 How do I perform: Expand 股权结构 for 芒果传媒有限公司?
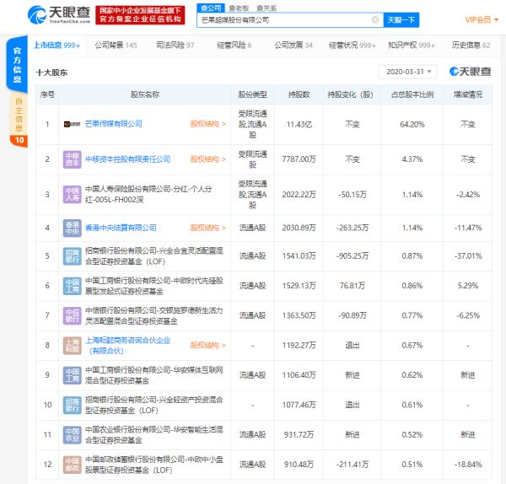click(208, 124)
